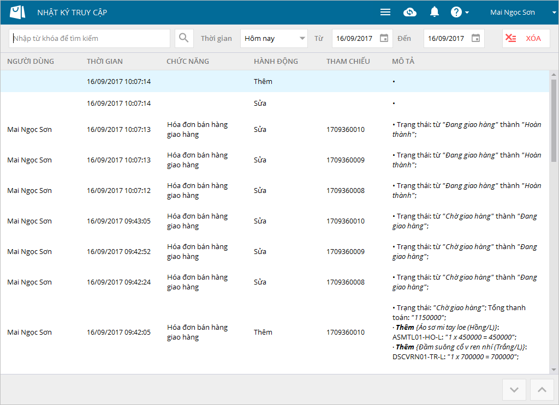Click Sửa action in 09:42:52 row
559x405 pixels.
pos(260,252)
